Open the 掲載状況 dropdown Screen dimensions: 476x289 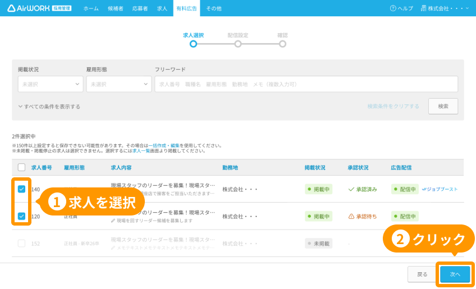51,84
